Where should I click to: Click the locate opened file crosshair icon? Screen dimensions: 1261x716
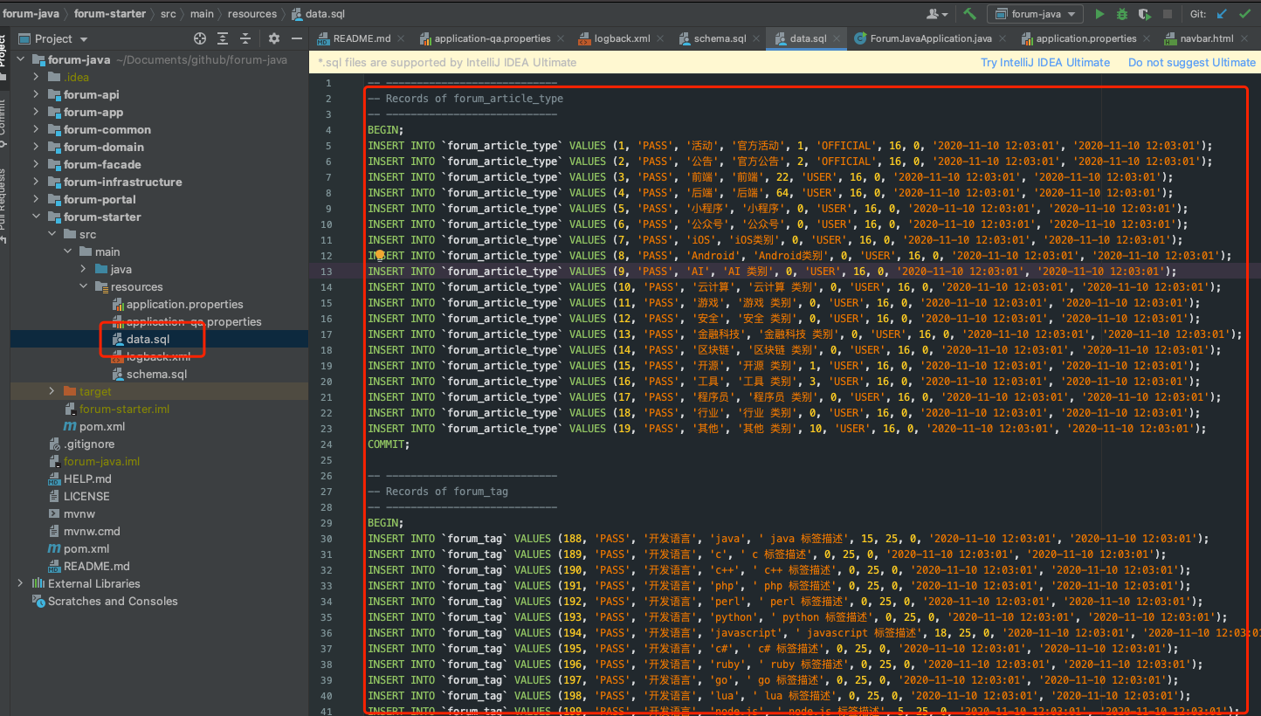[x=200, y=38]
